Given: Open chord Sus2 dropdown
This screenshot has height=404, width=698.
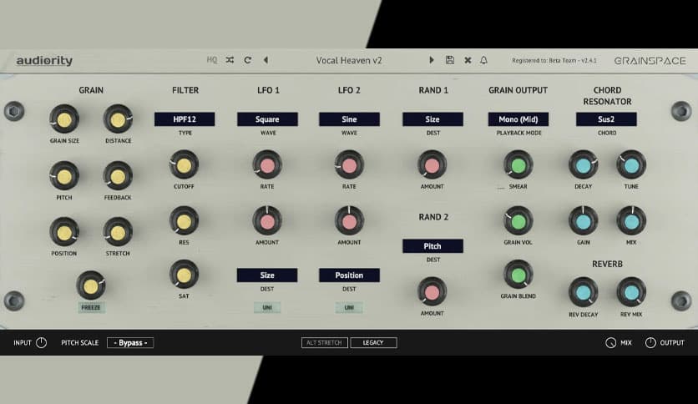Looking at the screenshot, I should click(606, 119).
